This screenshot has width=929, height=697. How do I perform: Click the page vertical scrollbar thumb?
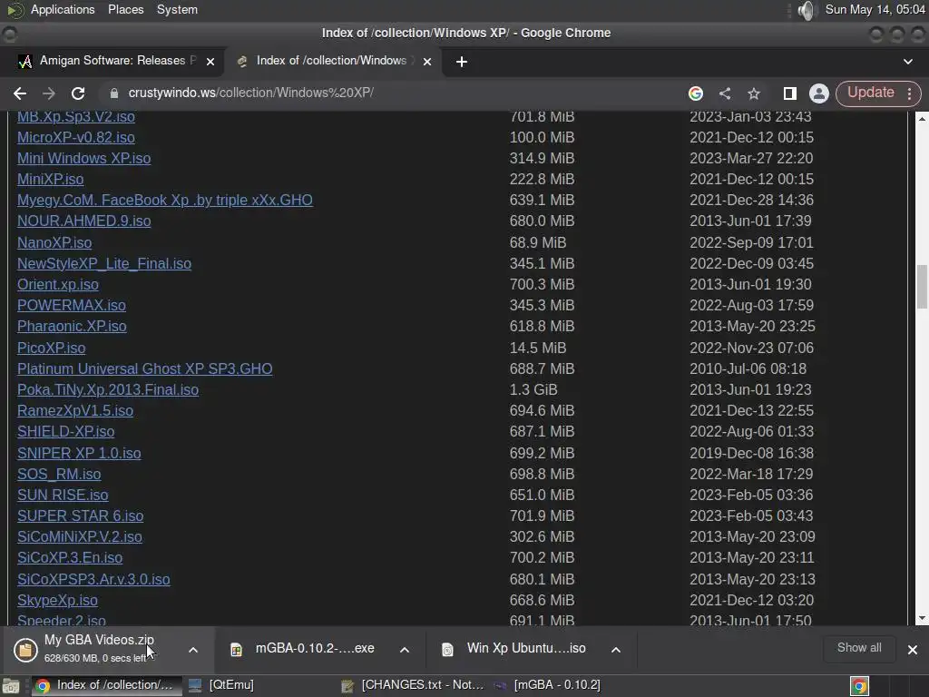[922, 287]
